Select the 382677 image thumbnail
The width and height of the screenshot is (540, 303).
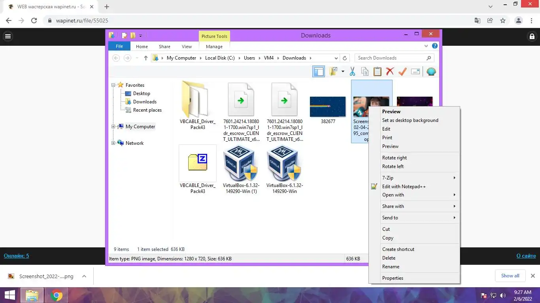[328, 107]
